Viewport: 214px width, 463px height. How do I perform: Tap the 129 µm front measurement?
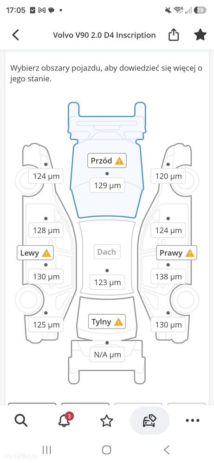(107, 185)
